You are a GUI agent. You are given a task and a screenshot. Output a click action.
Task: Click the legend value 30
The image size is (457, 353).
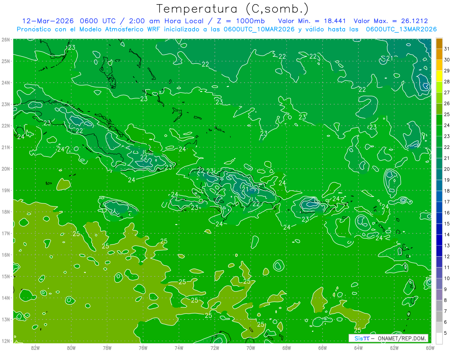[x=447, y=60]
